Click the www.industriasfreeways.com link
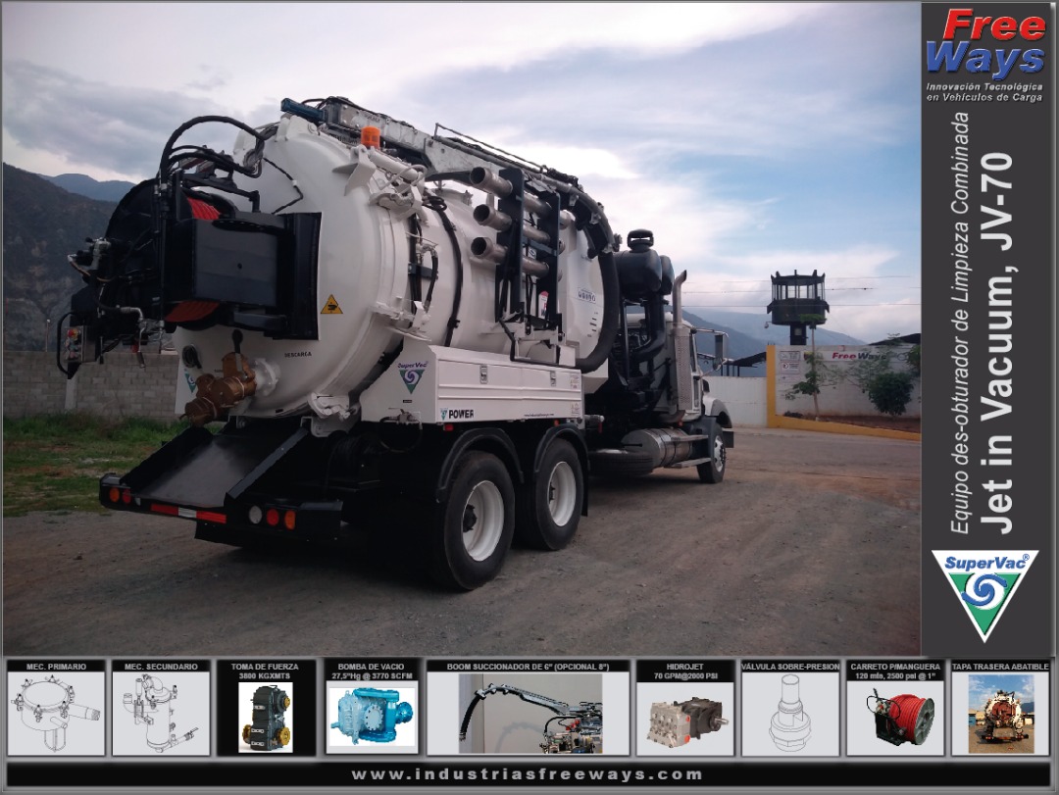Viewport: 1059px width, 795px height. [x=528, y=774]
